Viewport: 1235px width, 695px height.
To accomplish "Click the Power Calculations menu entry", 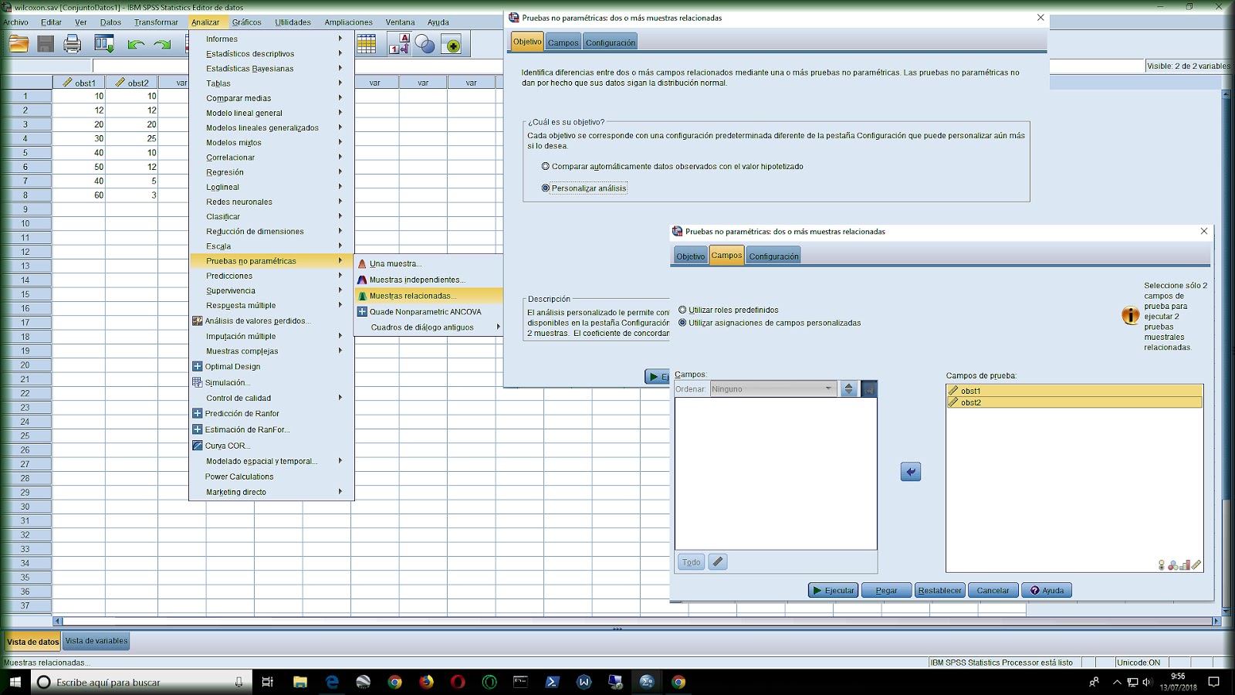I will click(272, 476).
